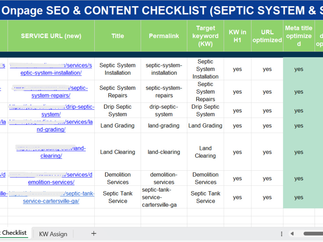
Task: Click the scroll-left arrow in horizontal scrollbar
Action: (x=292, y=234)
